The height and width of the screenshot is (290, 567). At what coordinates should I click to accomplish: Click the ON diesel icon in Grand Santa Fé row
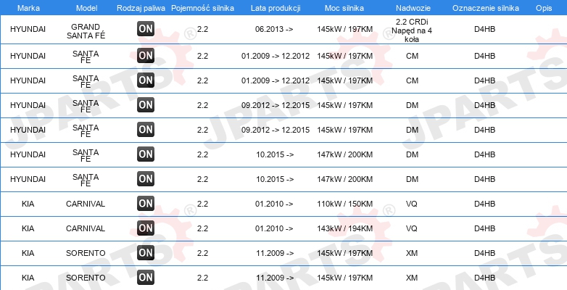146,29
